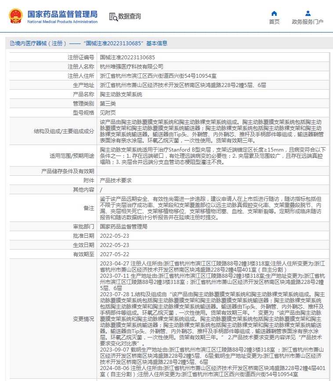Viewport: 333px width, 381px height.
Task: Click the 备注 row label
Action: [x=89, y=208]
